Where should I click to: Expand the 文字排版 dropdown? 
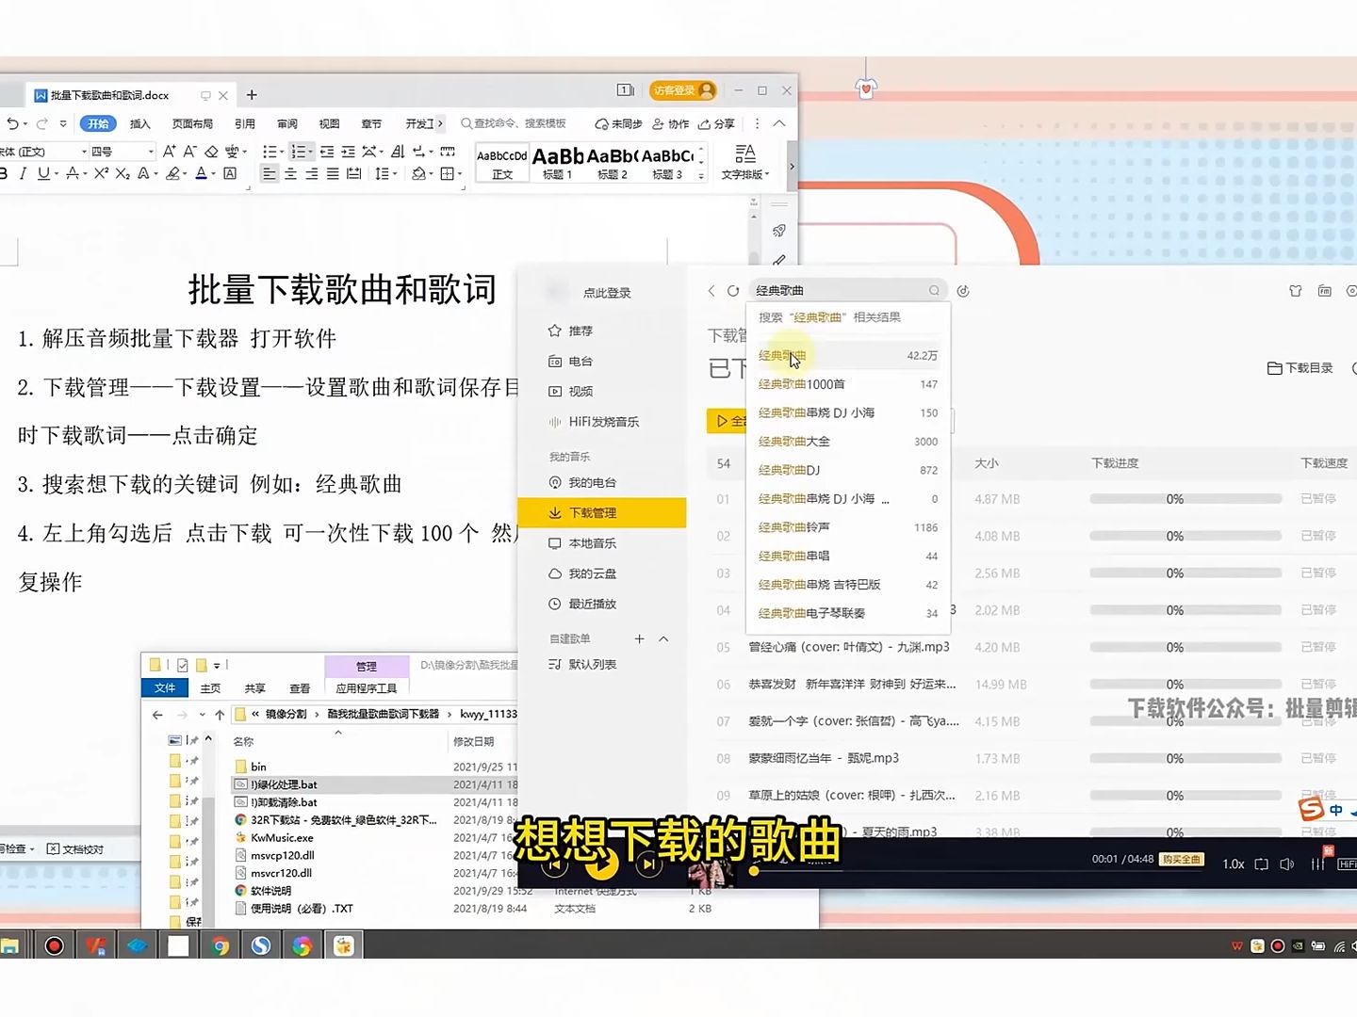[x=745, y=174]
